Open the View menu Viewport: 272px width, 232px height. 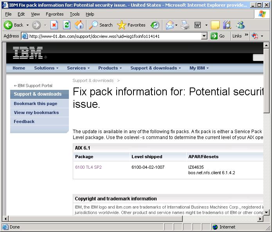[x=35, y=14]
